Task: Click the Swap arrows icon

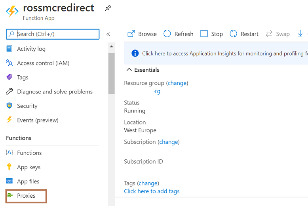Action: (x=269, y=34)
